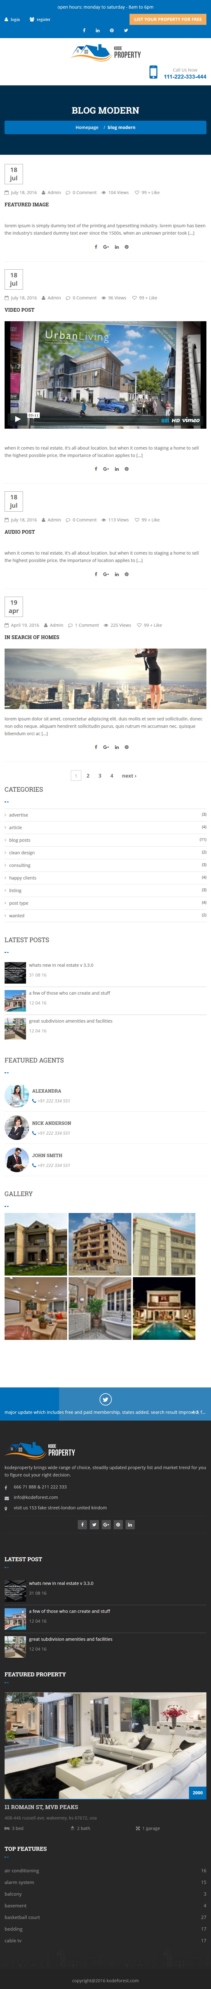The height and width of the screenshot is (1989, 211).
Task: Click the Facebook icon in the top header
Action: click(84, 30)
